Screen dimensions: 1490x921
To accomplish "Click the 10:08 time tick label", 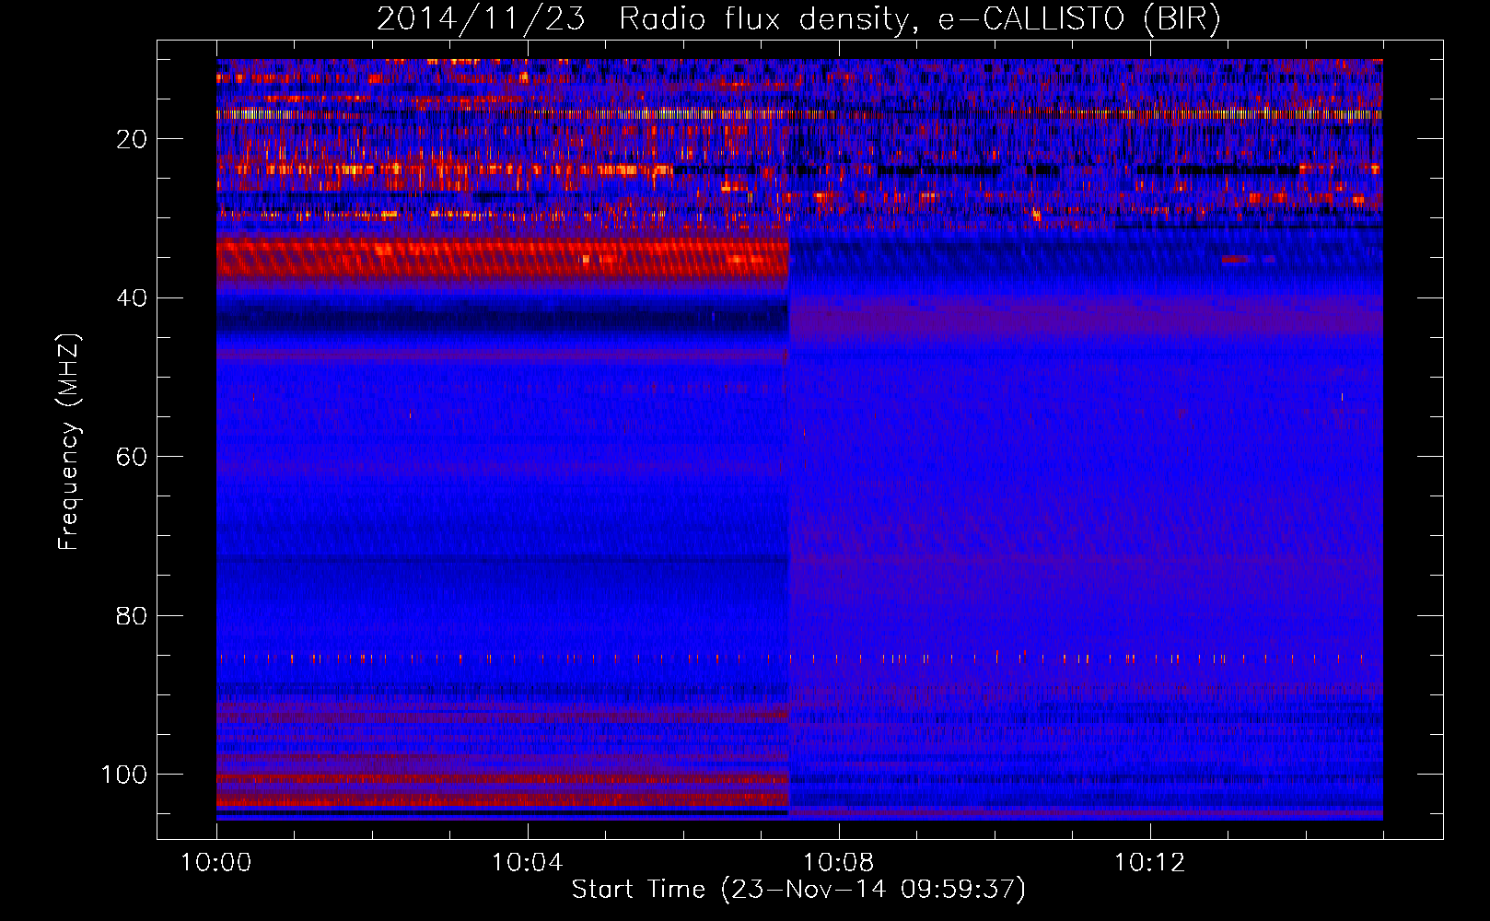I will tap(838, 863).
